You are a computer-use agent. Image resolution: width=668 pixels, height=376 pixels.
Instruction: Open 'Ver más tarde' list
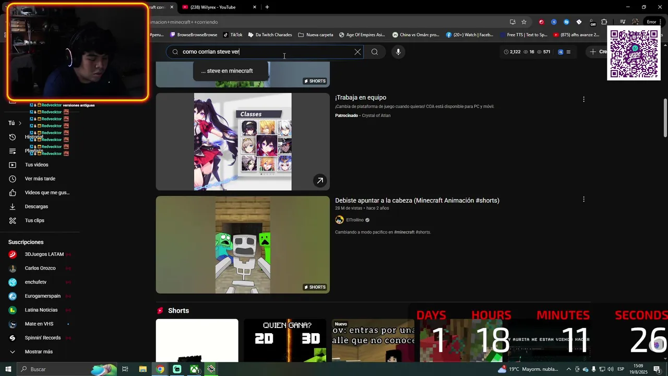[x=40, y=179]
